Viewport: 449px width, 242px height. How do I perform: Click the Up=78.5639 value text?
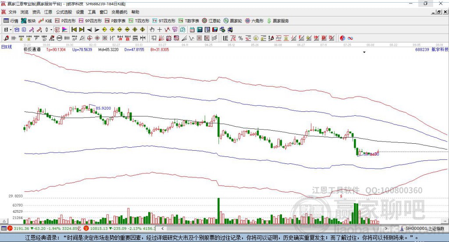(x=82, y=49)
